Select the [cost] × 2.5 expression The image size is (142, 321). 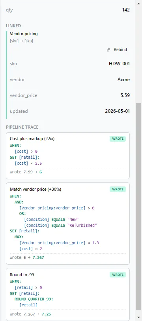[x=28, y=163]
